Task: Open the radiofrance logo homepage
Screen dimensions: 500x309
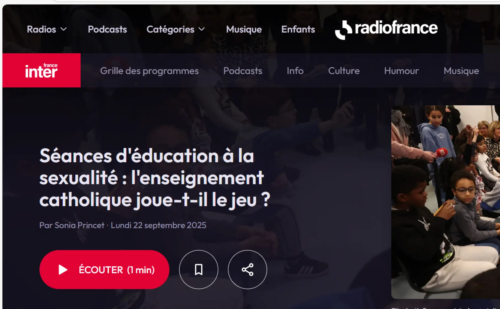Action: [x=386, y=29]
